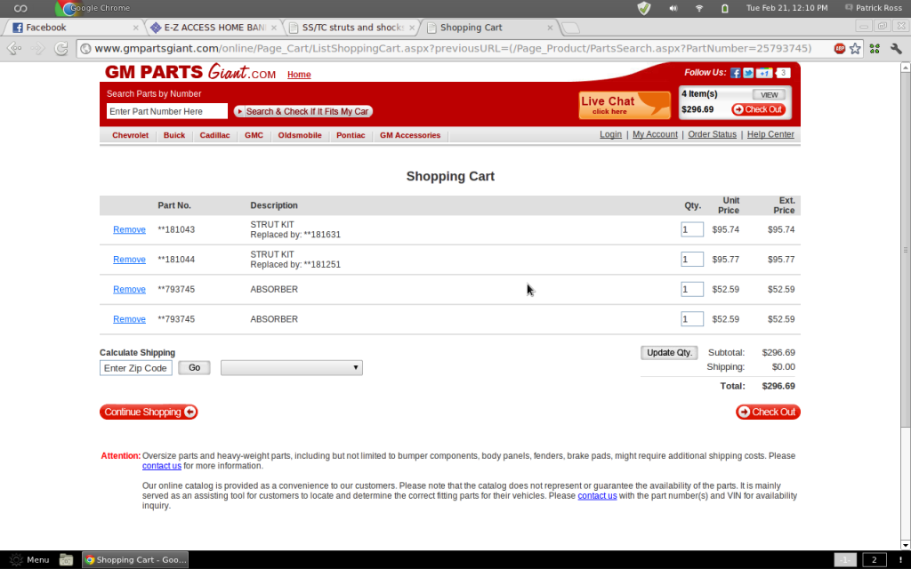Click the VIEW cart button in header
Screen dimensions: 911x569
tap(770, 94)
